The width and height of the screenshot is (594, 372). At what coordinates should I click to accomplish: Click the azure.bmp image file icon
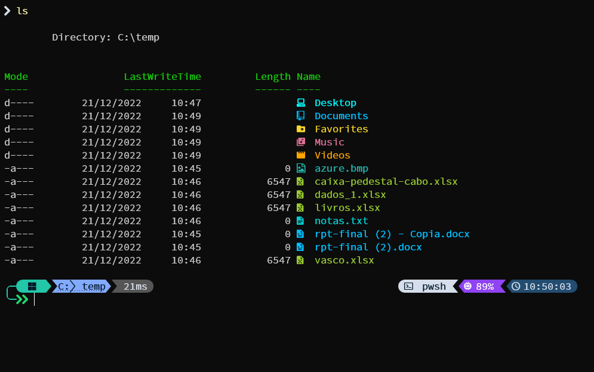tap(301, 168)
